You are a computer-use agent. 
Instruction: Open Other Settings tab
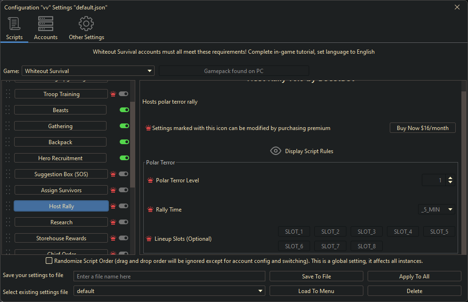tap(87, 28)
